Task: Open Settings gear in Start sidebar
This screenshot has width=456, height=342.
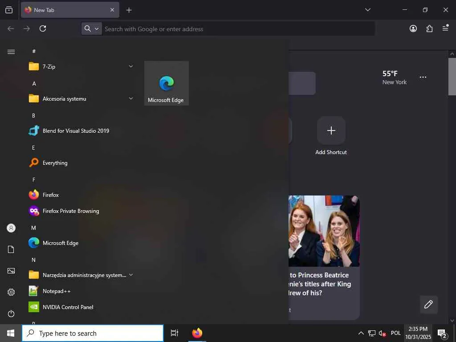Action: click(x=11, y=292)
